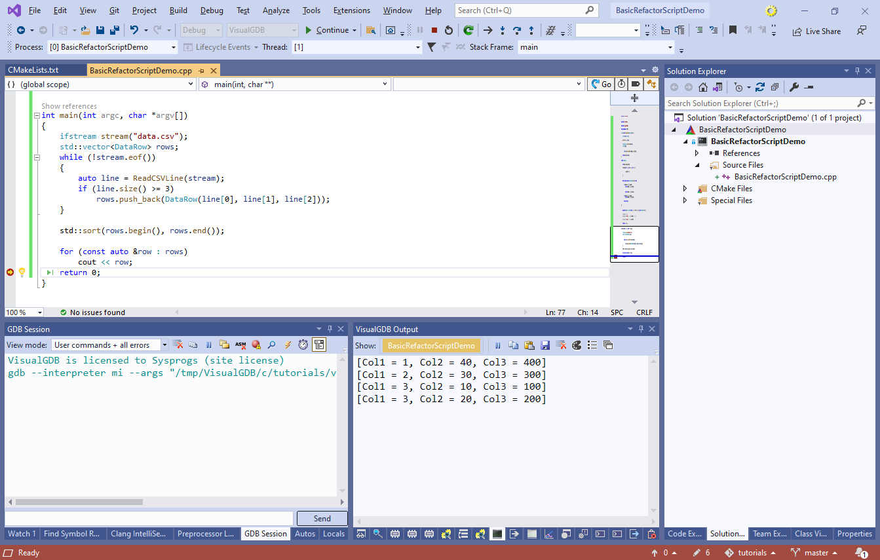880x560 pixels.
Task: Click the Toggle Bookmark icon
Action: (x=733, y=30)
